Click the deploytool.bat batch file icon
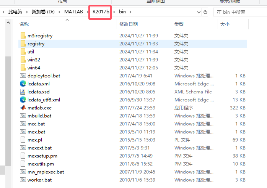Viewport: 267px width, 188px height. point(23,76)
